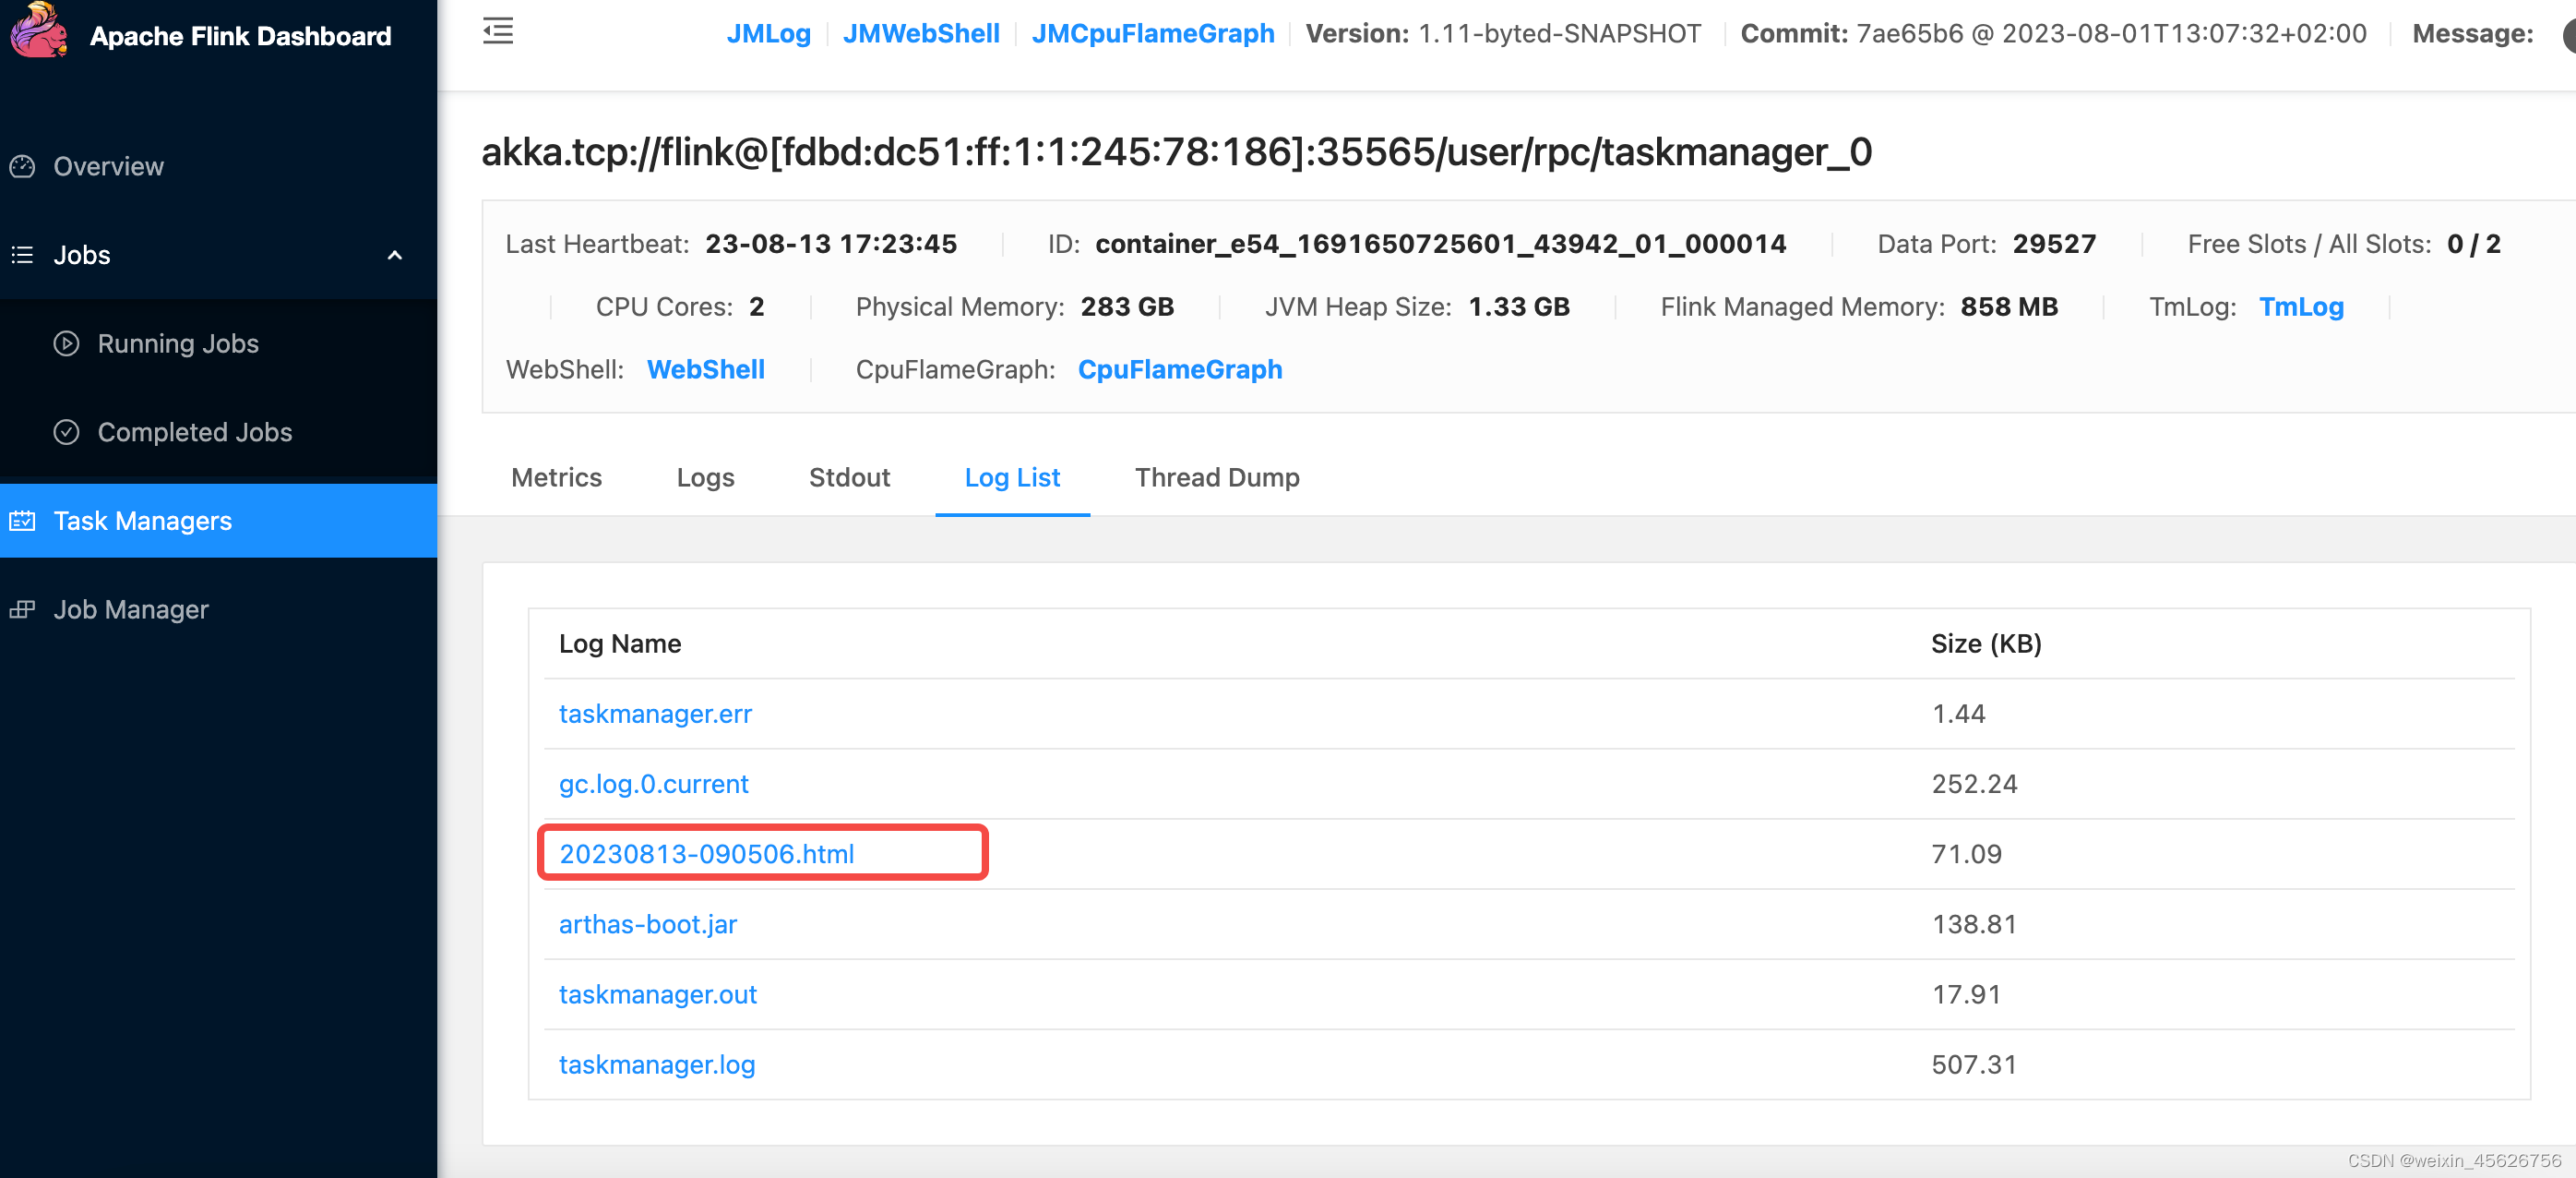Click the Apache Flink Dashboard title
The height and width of the screenshot is (1178, 2576).
tap(240, 36)
